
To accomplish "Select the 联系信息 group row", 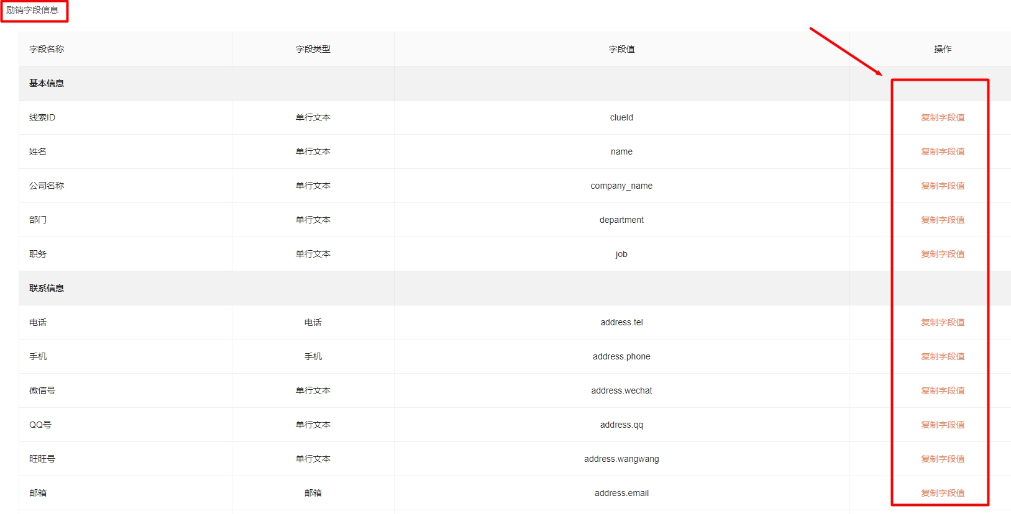I will tap(47, 288).
